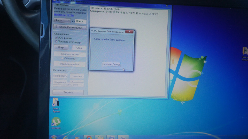Switch to the VCDS taskbar button

[123, 137]
